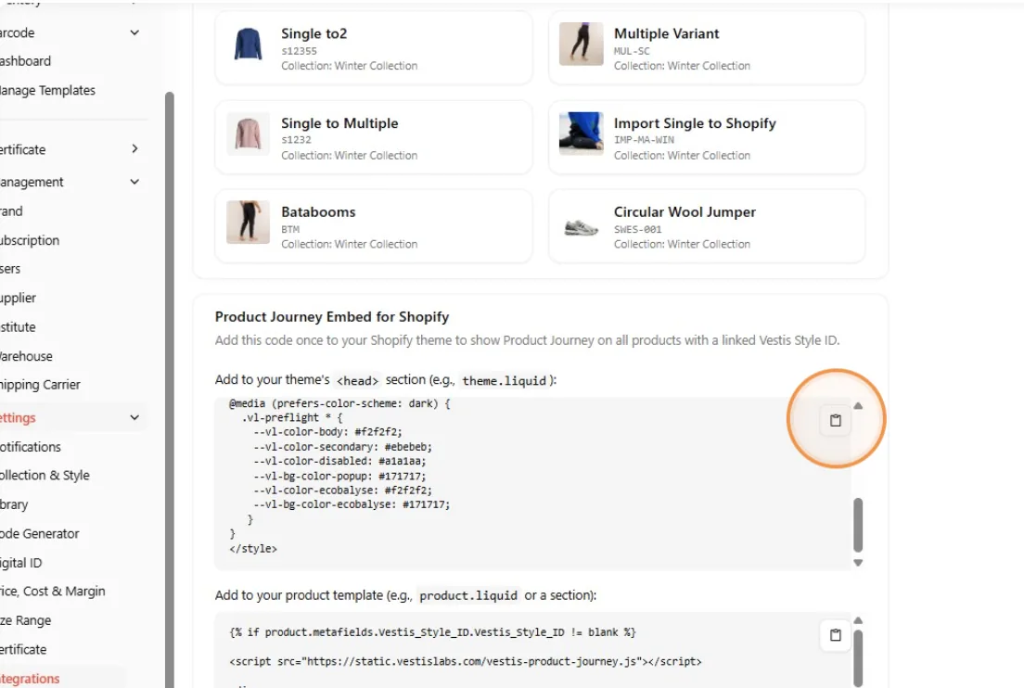Click the SKU text SWES-001

tap(637, 229)
